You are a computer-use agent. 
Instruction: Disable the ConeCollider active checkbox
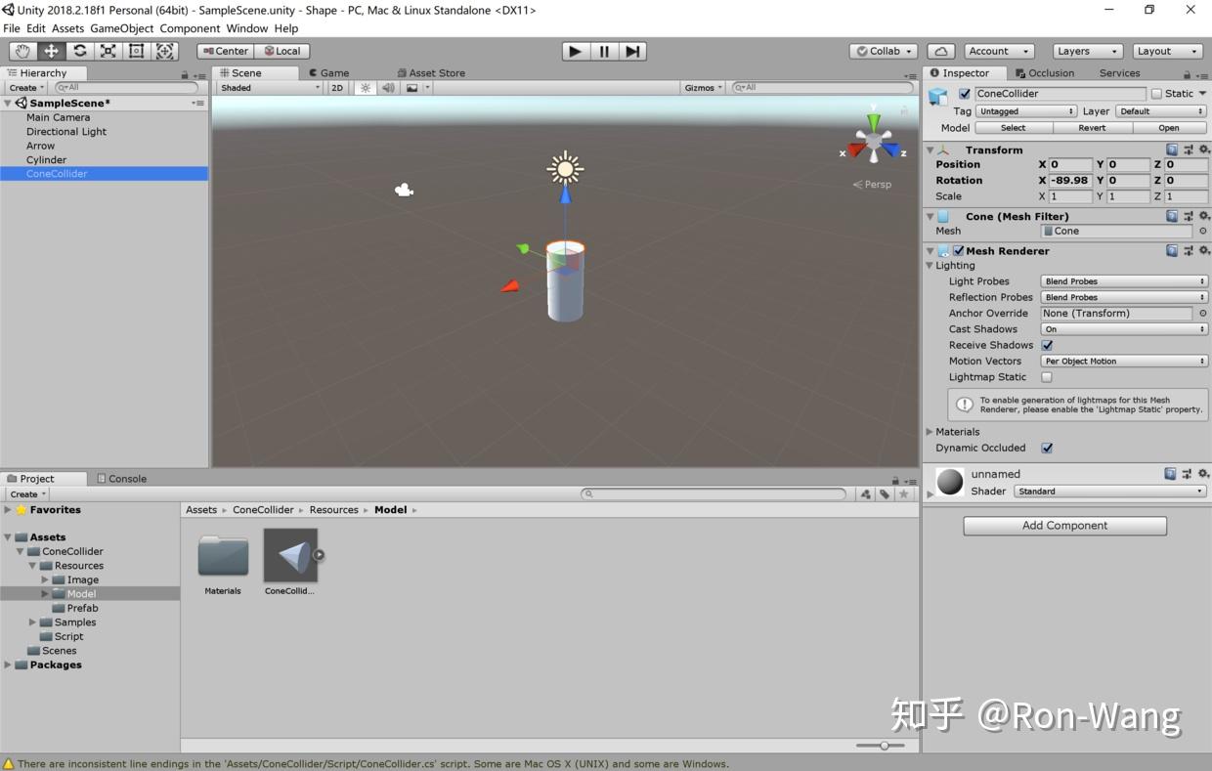coord(964,94)
